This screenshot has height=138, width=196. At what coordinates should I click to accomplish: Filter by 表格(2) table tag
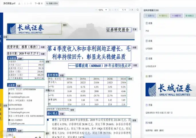pos(189,15)
